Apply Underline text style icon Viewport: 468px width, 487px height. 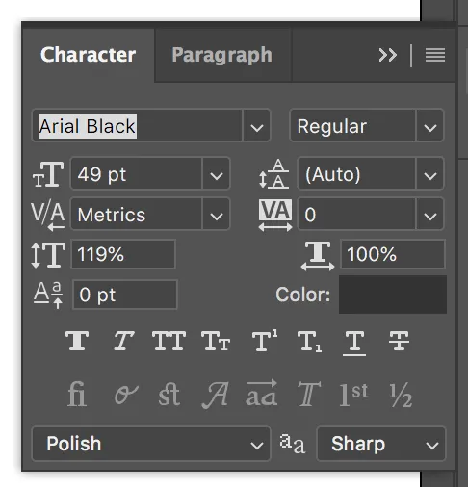pos(354,344)
